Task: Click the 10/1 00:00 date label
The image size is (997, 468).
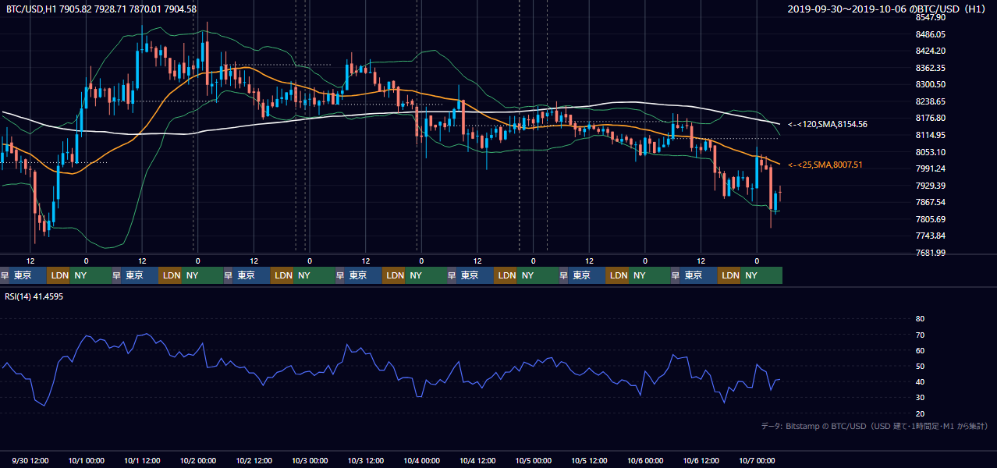Action: pyautogui.click(x=87, y=460)
